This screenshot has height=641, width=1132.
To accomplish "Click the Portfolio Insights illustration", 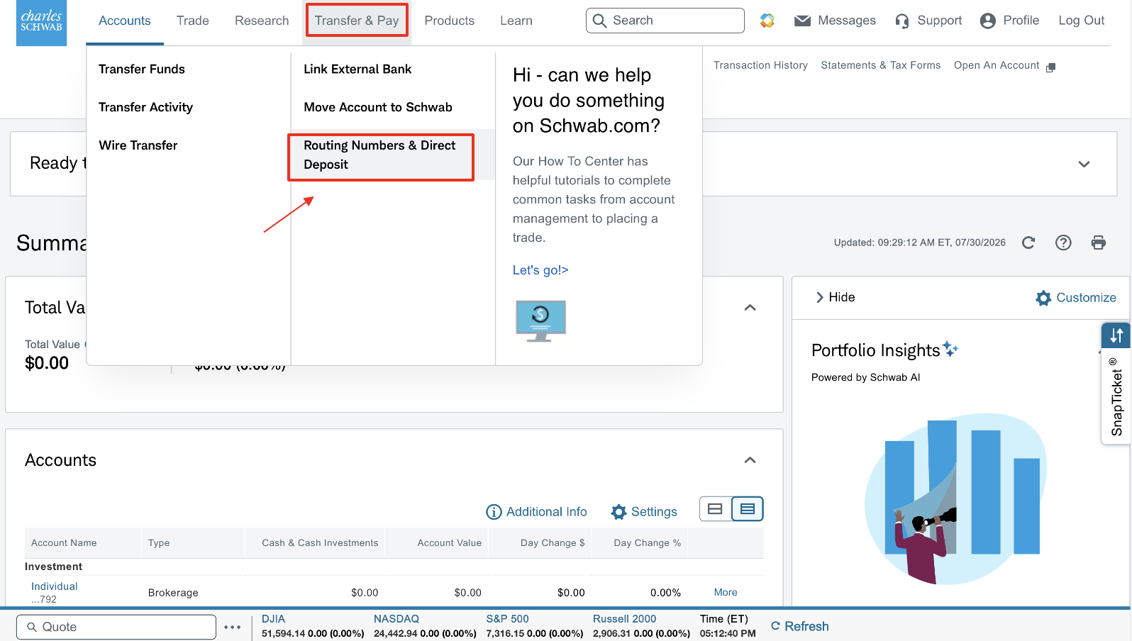I will coord(955,498).
